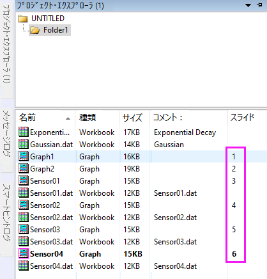Pin the Project Explorer panel

[x=259, y=5]
